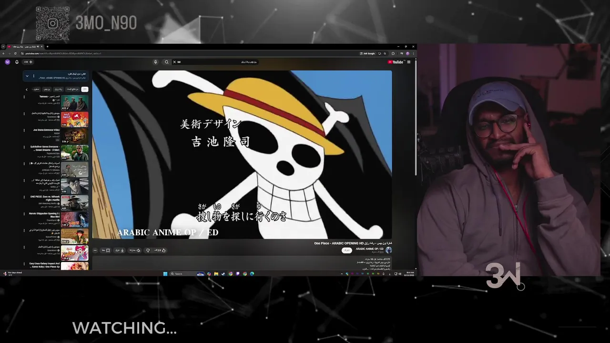Click the magnifier search icon in YouTube
Image resolution: width=610 pixels, height=343 pixels.
click(166, 62)
